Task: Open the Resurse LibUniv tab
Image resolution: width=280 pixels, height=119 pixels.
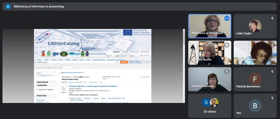Action: point(99,60)
